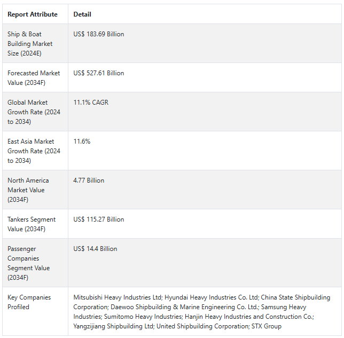The height and width of the screenshot is (338, 344).
Task: Select the Ship & Boat Building Market Size cell
Action: pos(30,44)
